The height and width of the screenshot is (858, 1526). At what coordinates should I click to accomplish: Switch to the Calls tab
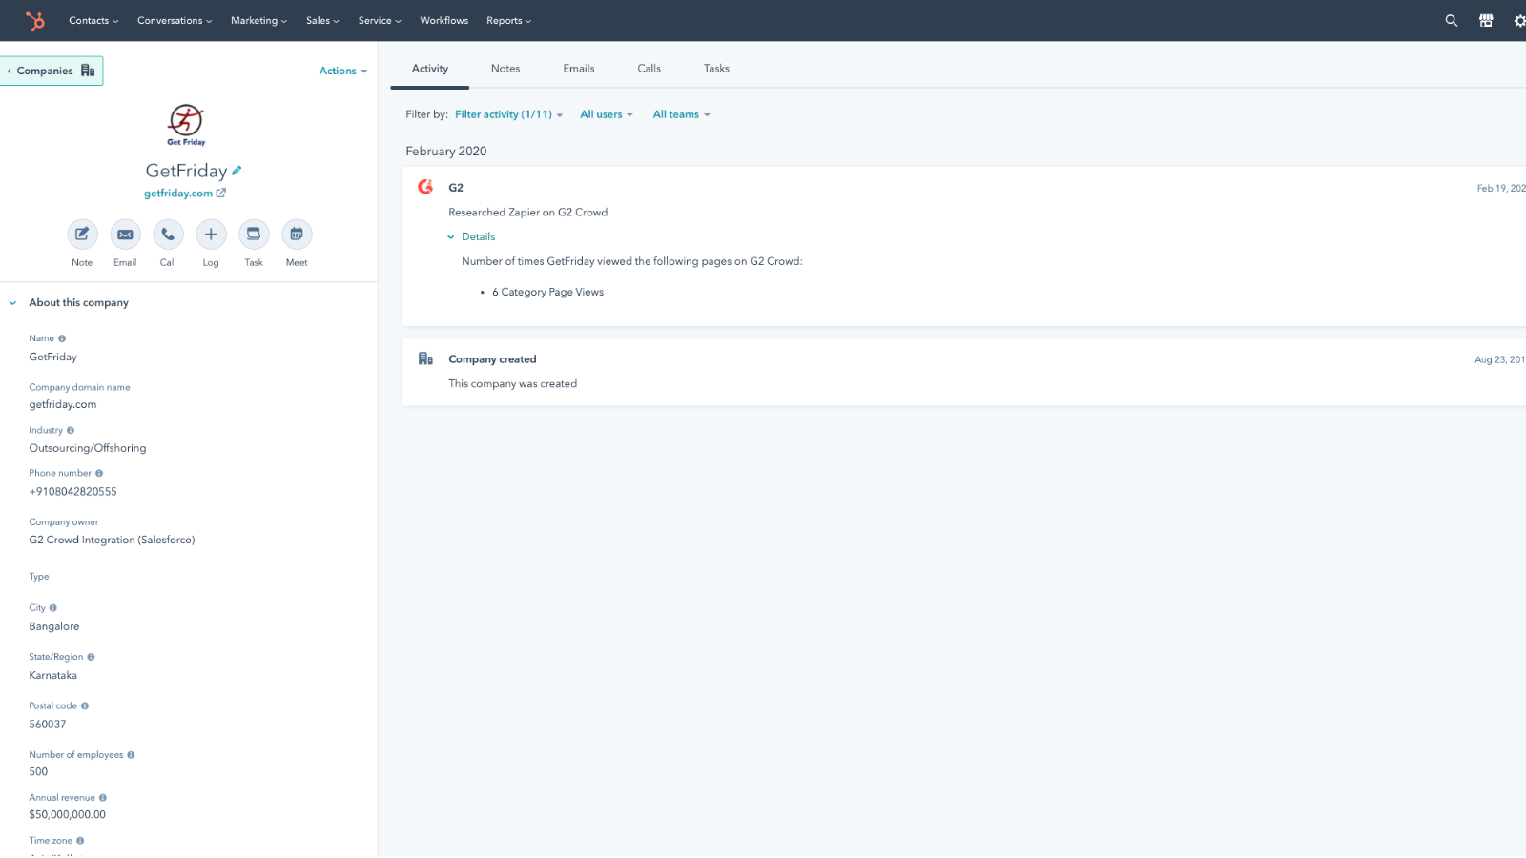click(650, 69)
